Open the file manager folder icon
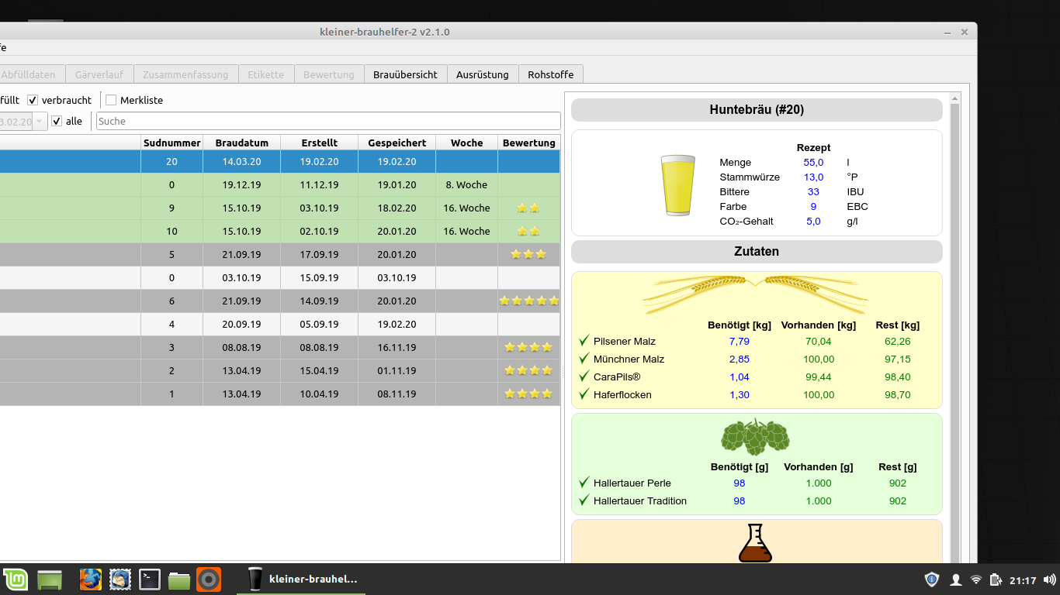 [179, 579]
